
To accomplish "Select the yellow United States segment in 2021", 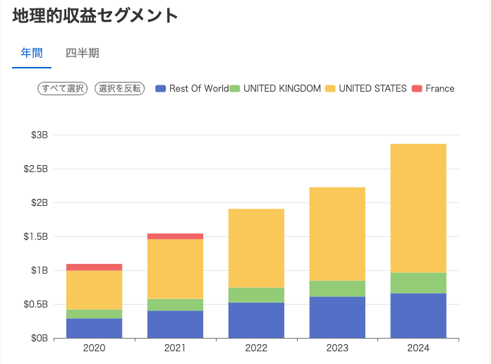I will [x=176, y=269].
